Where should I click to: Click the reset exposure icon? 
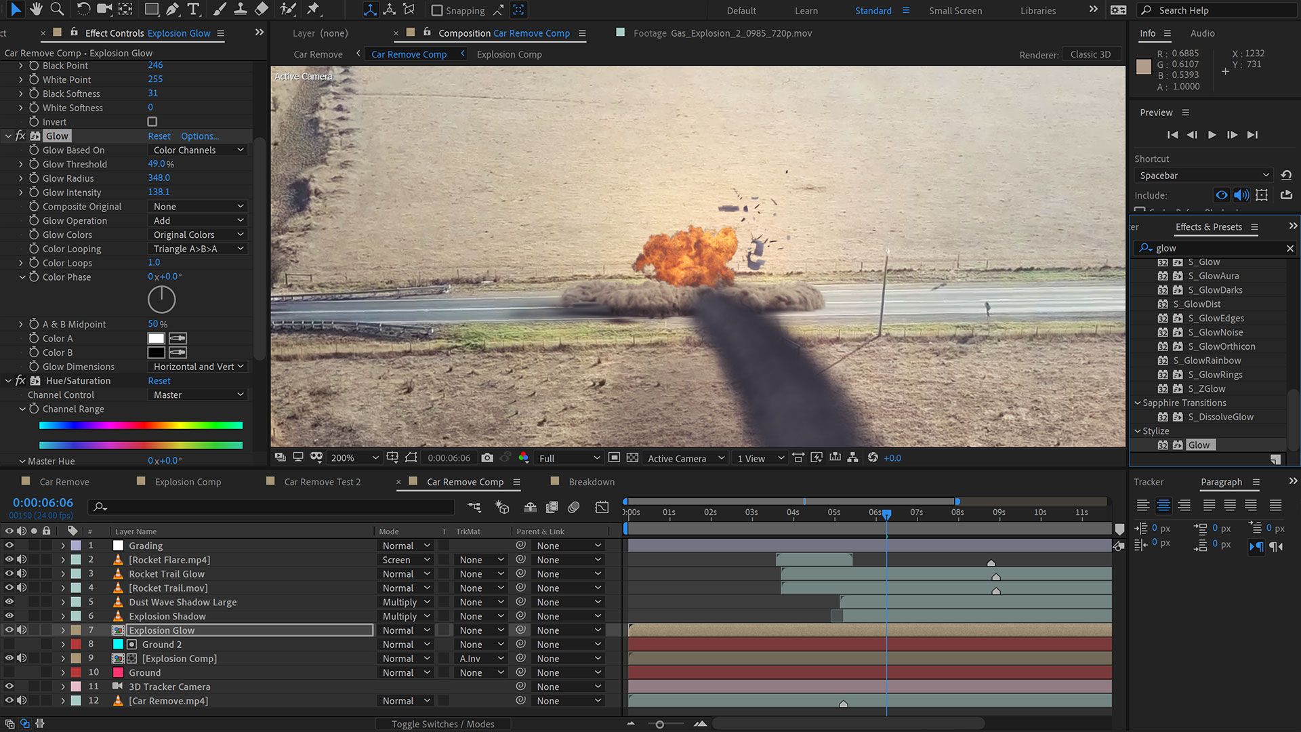[x=873, y=458]
